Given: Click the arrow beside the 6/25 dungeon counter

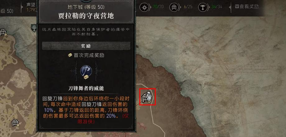Looking at the screenshot, I should [180, 7].
